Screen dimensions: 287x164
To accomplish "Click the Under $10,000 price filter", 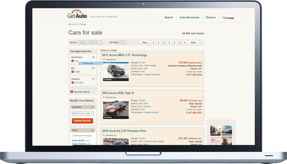I will pyautogui.click(x=78, y=144).
